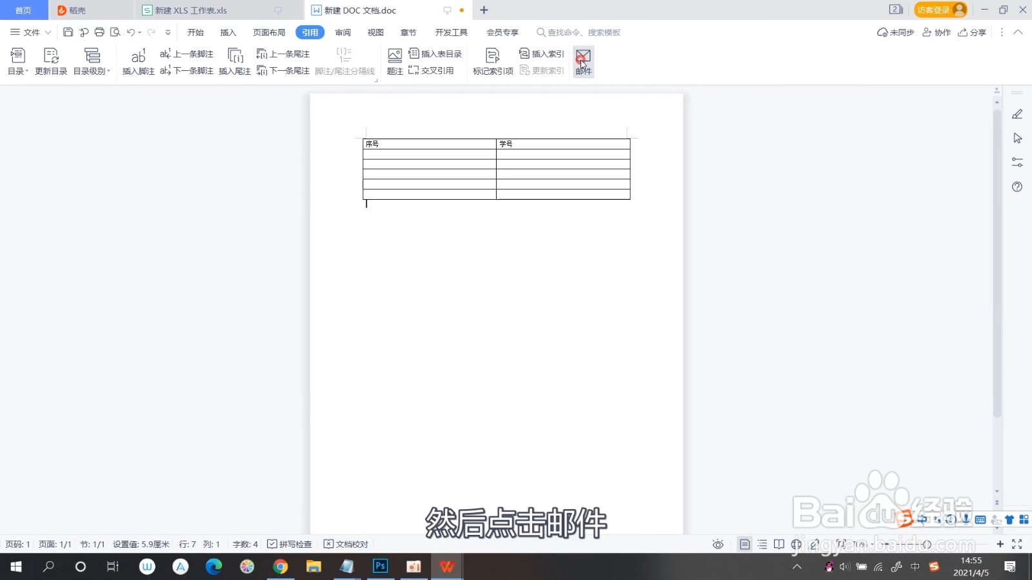Click the save icon in quick access toolbar
The image size is (1032, 580).
pos(68,32)
